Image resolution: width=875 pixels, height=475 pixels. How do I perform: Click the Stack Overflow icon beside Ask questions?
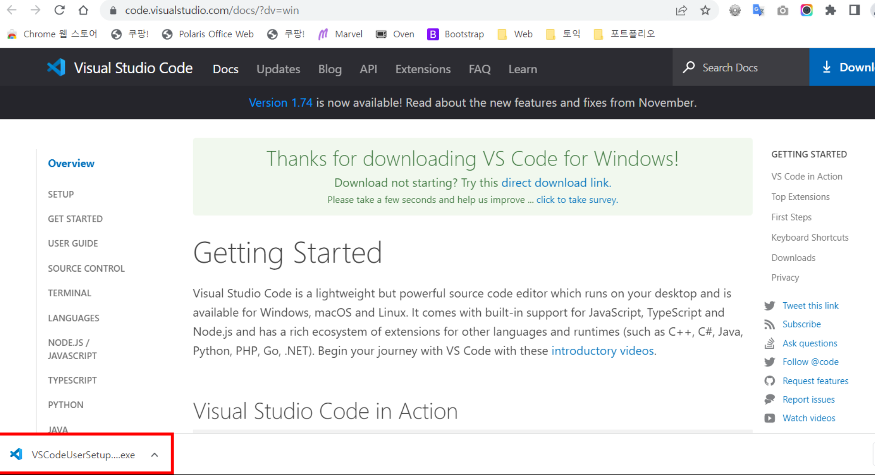pyautogui.click(x=769, y=343)
